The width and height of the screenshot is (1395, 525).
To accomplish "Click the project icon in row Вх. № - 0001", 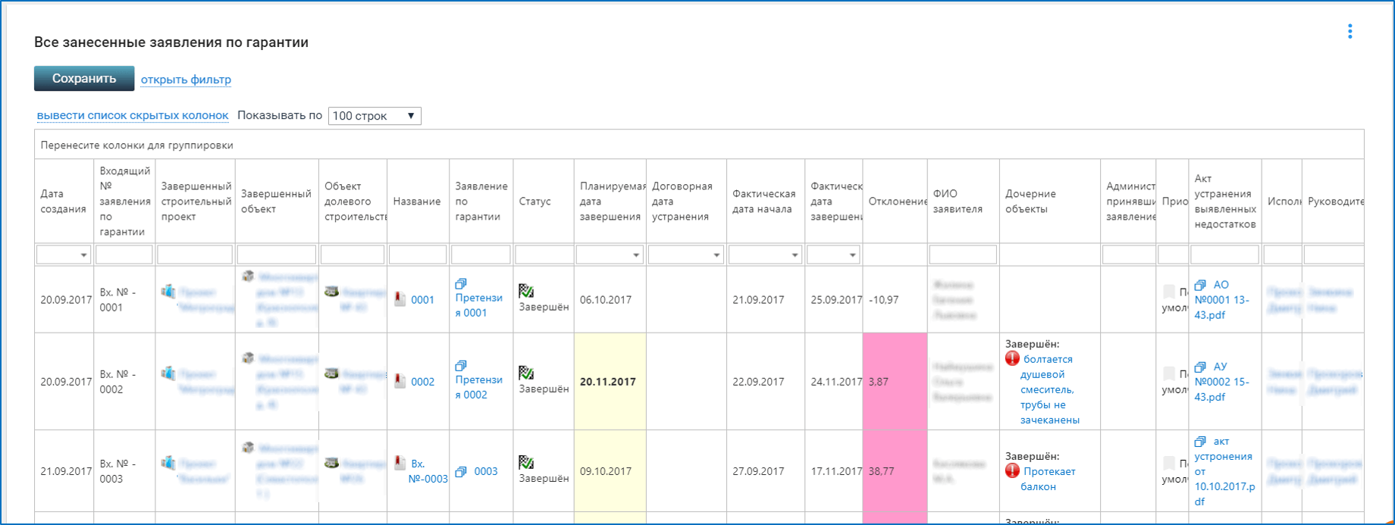I will pos(168,292).
